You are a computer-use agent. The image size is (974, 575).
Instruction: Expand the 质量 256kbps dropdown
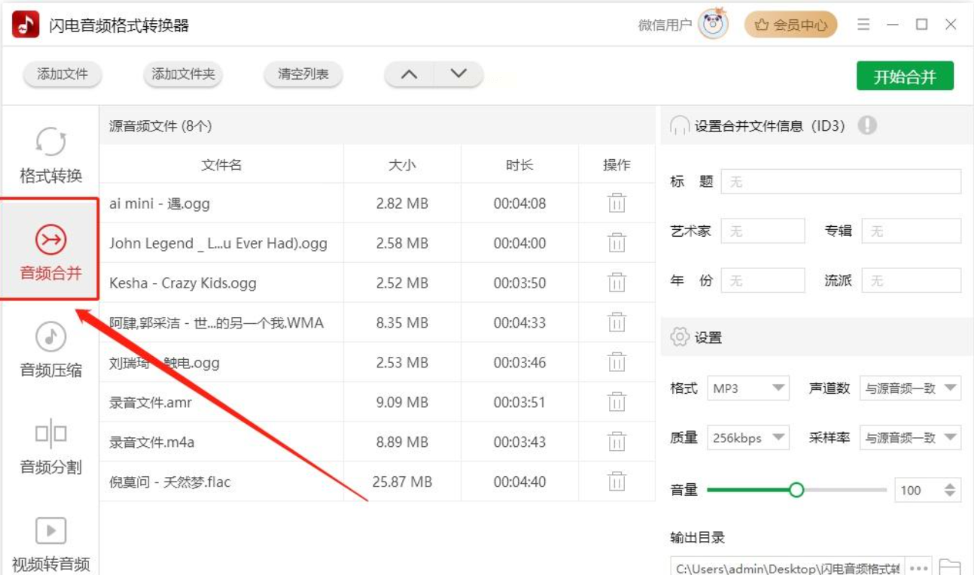pos(748,437)
